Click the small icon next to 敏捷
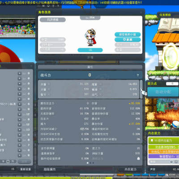 pos(100,89)
